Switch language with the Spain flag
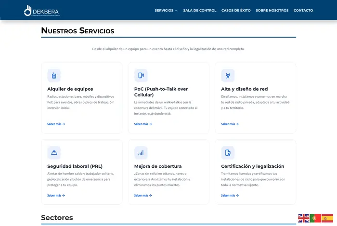Screen dimensions: 337x226 tap(327, 218)
